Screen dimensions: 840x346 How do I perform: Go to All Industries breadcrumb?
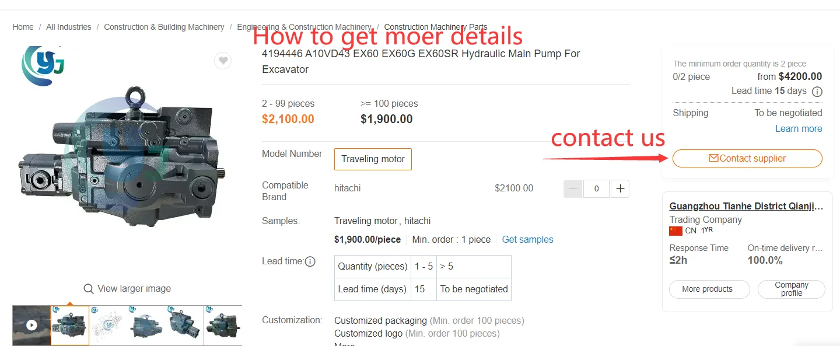69,27
